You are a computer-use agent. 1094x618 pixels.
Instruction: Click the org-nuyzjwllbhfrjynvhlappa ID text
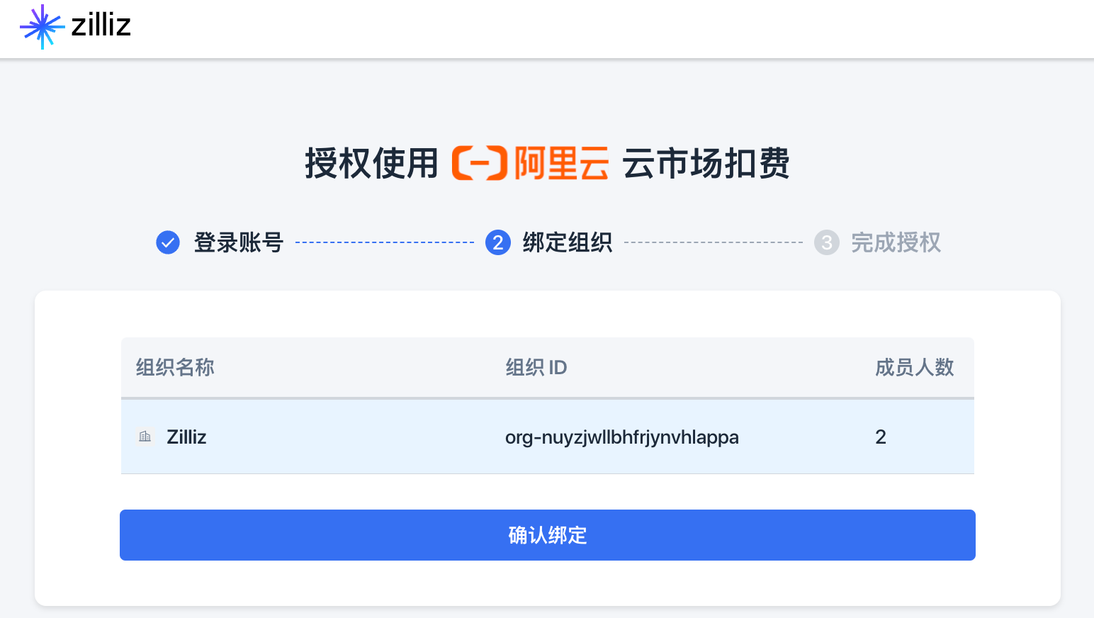tap(622, 437)
